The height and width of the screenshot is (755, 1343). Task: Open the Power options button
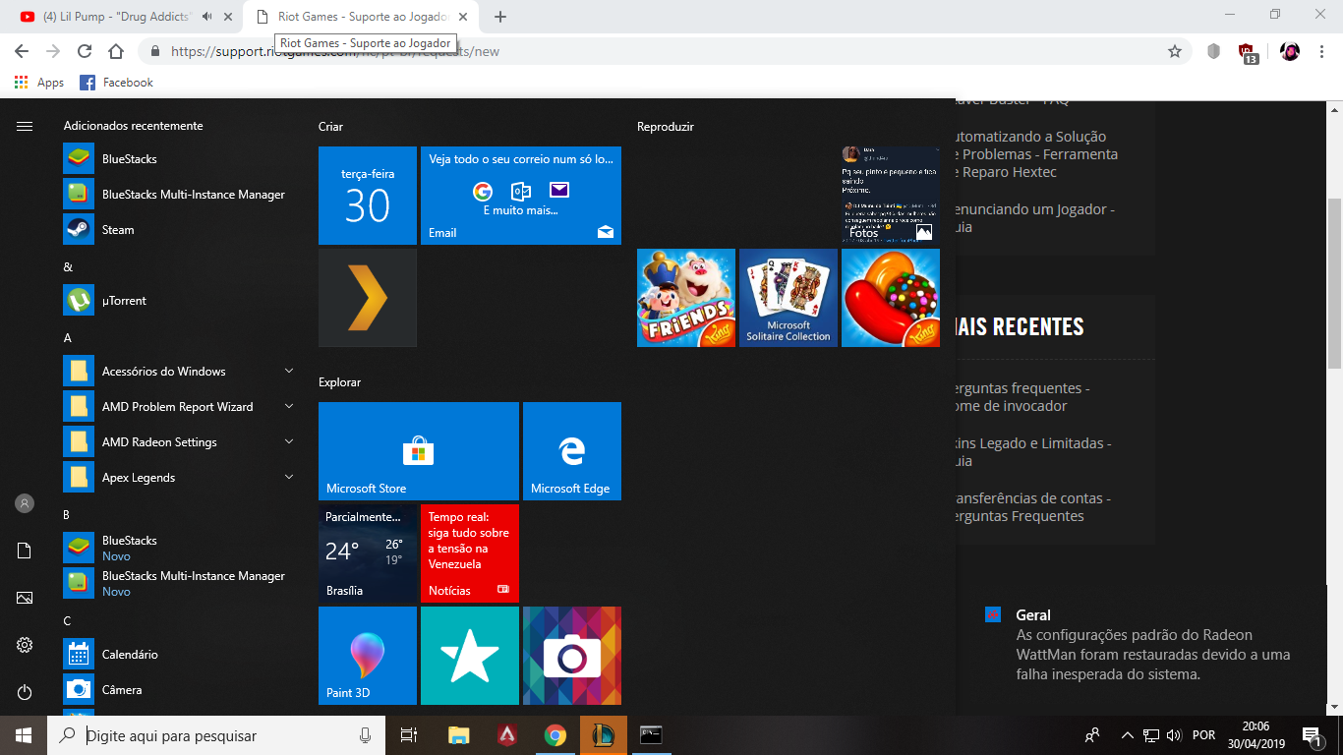25,692
